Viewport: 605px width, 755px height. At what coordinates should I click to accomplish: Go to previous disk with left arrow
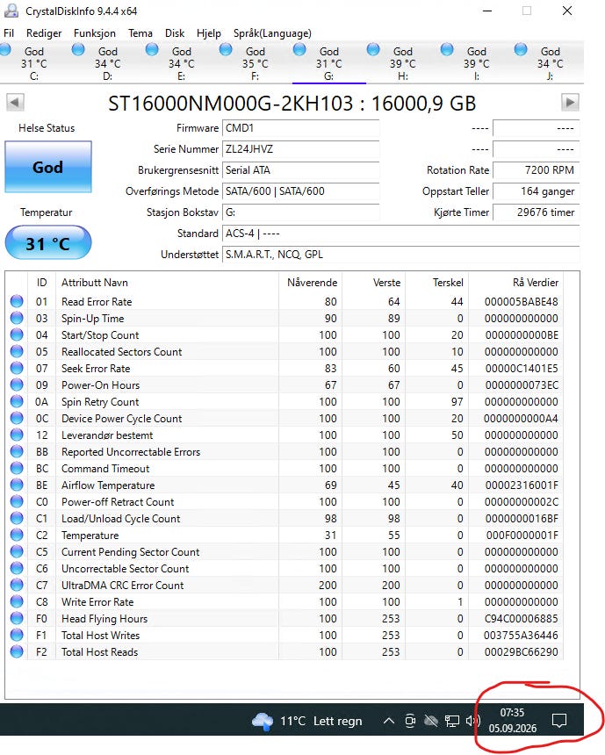tap(15, 102)
